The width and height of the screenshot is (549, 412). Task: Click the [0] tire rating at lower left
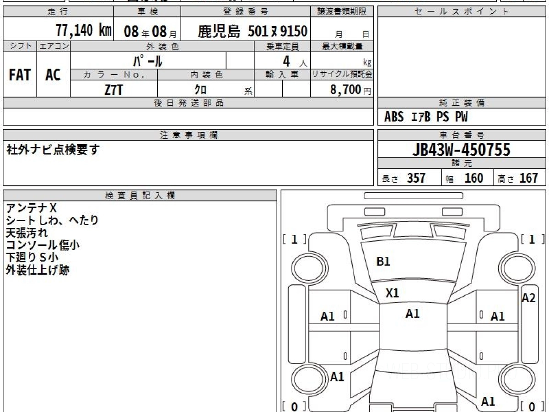[x=295, y=407]
